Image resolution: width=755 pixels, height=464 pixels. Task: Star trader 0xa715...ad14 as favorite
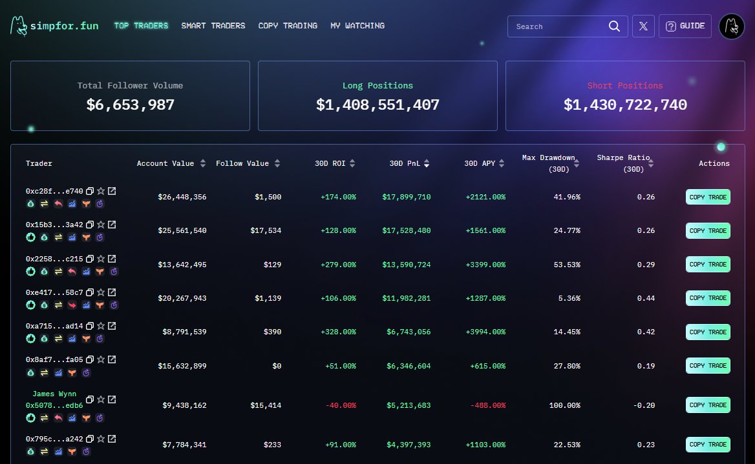click(x=101, y=326)
